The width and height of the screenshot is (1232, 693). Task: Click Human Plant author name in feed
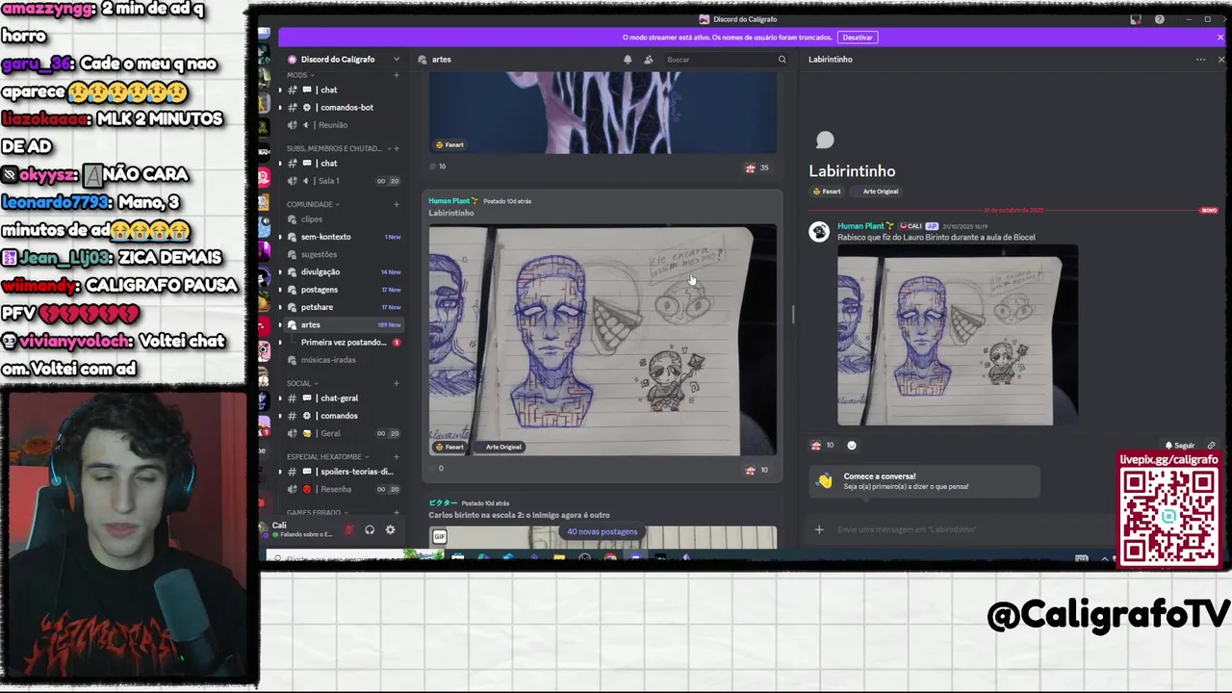click(449, 201)
